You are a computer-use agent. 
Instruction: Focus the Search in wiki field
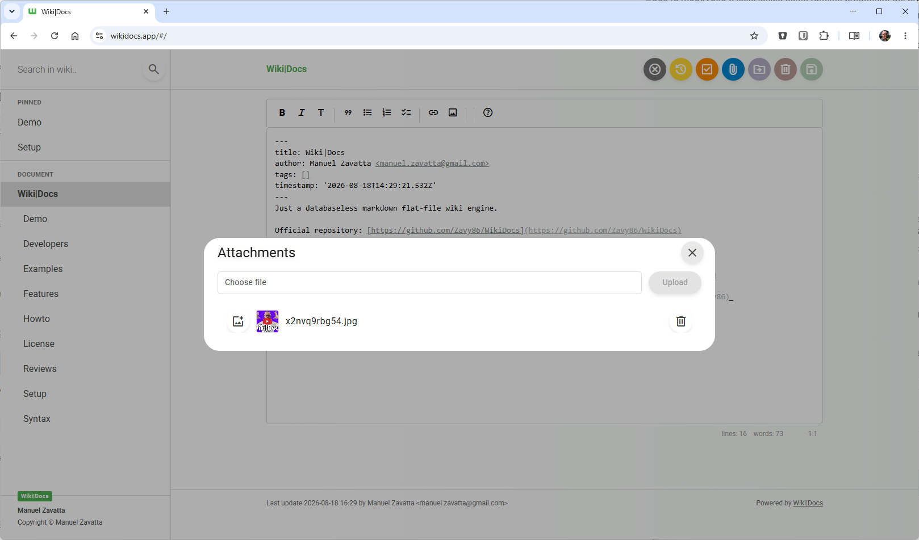pyautogui.click(x=77, y=69)
